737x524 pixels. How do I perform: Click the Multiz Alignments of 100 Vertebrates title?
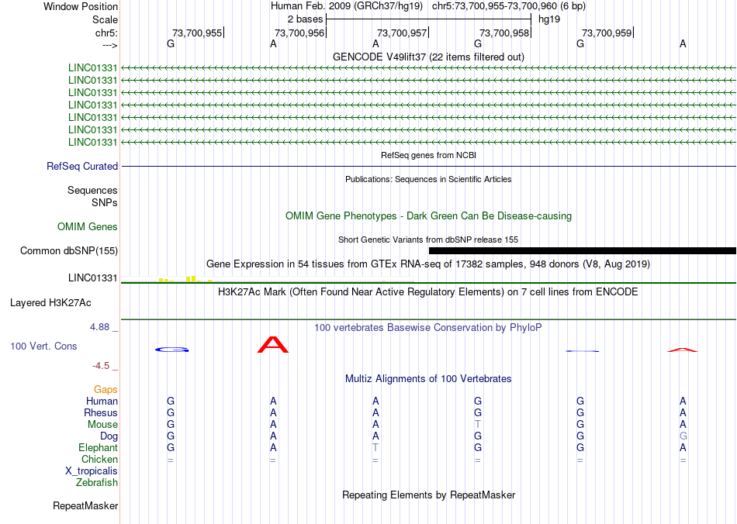click(428, 378)
